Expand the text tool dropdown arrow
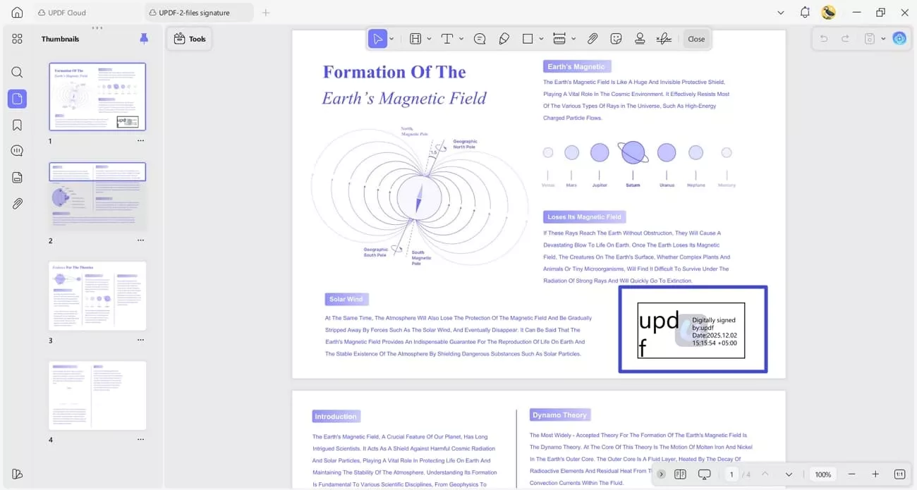Image resolution: width=917 pixels, height=490 pixels. pos(461,39)
